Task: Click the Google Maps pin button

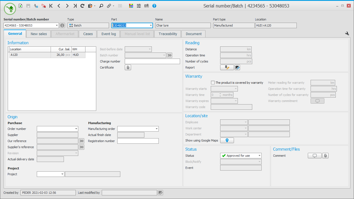Action: [x=227, y=140]
